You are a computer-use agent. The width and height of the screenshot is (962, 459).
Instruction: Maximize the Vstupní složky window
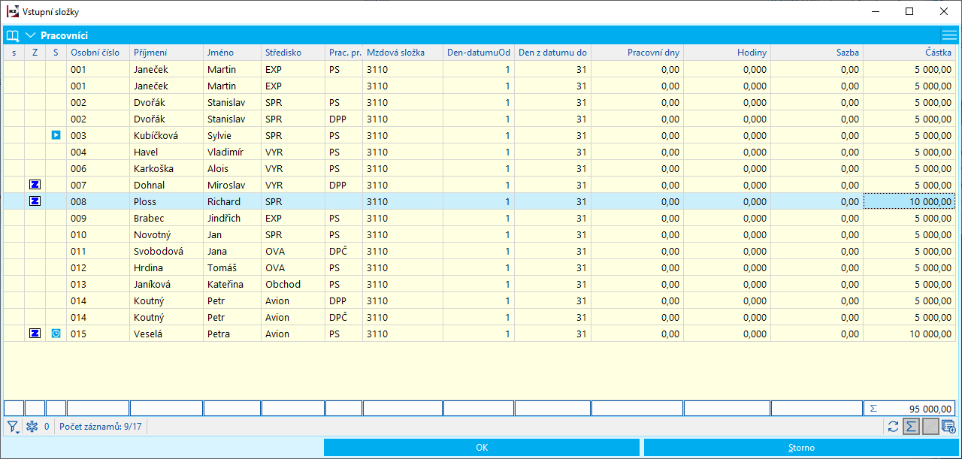pyautogui.click(x=910, y=12)
